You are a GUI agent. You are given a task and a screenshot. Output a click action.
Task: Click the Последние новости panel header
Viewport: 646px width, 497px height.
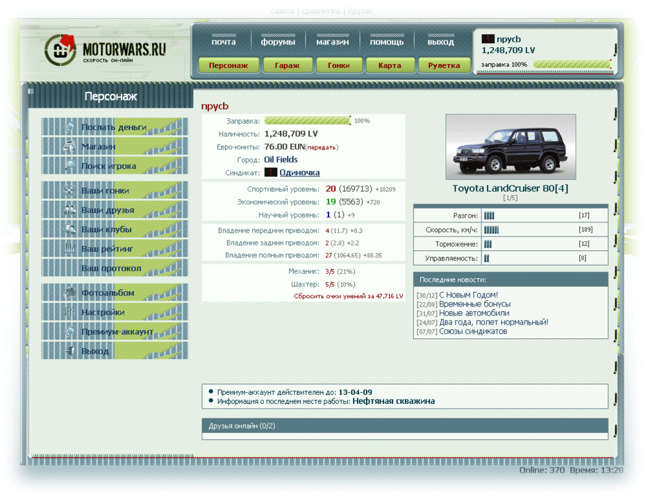(511, 279)
